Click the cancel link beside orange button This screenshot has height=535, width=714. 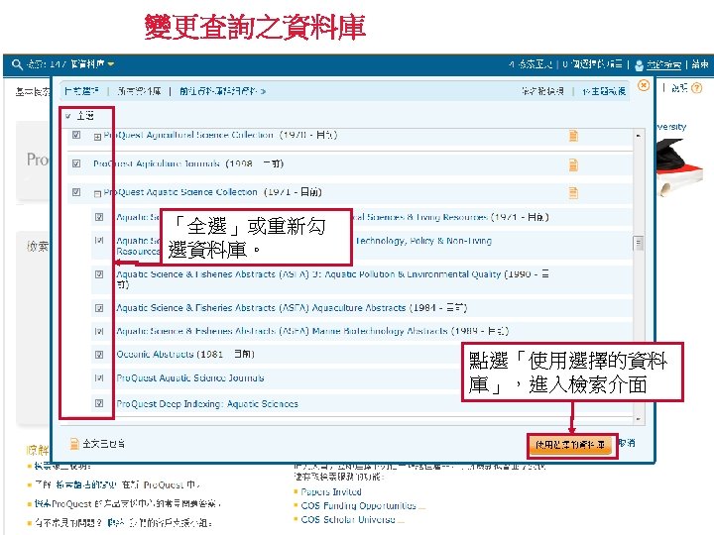point(627,443)
